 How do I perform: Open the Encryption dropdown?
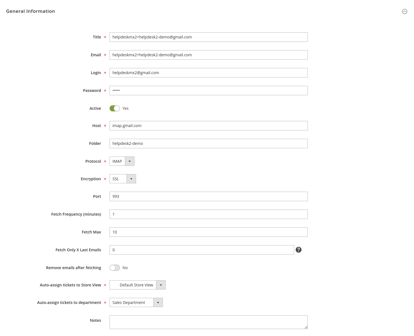123,179
